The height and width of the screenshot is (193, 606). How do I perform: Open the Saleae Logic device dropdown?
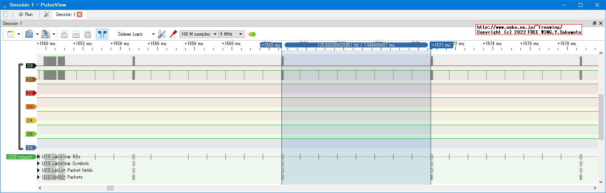pyautogui.click(x=136, y=34)
